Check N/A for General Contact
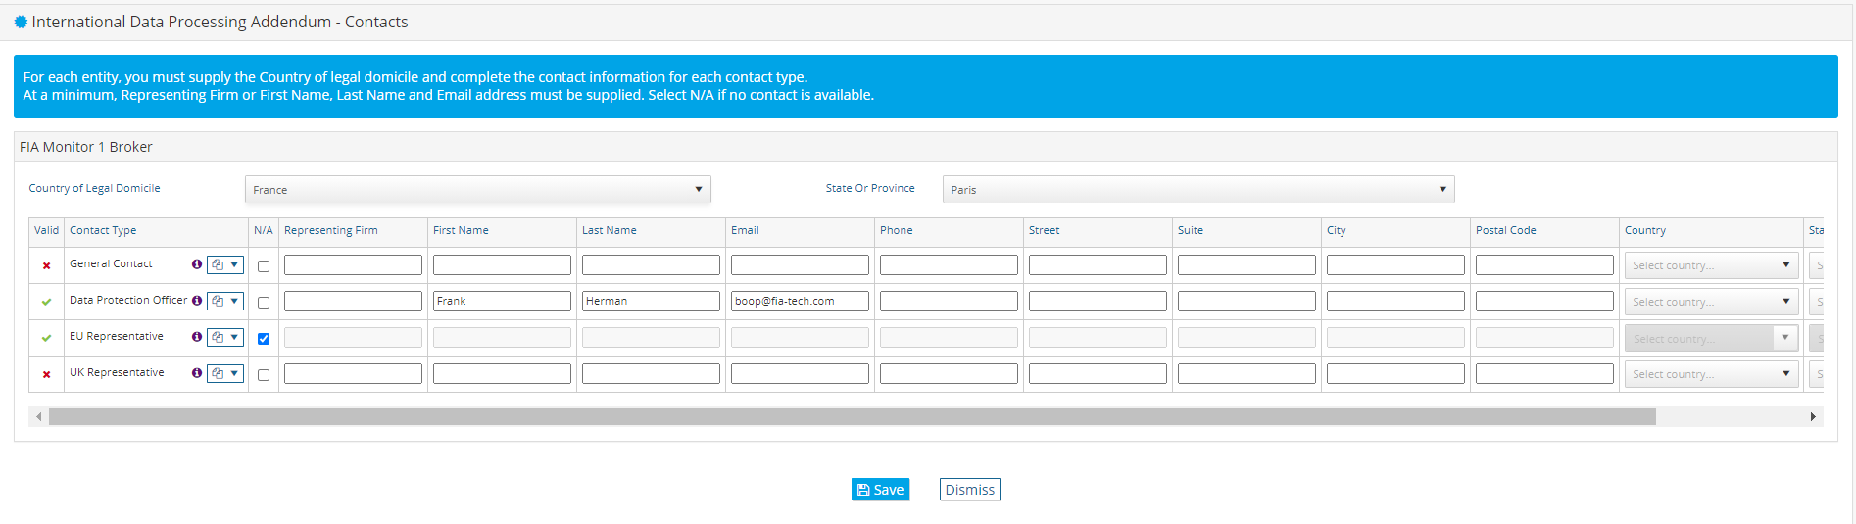This screenshot has height=524, width=1856. tap(264, 266)
